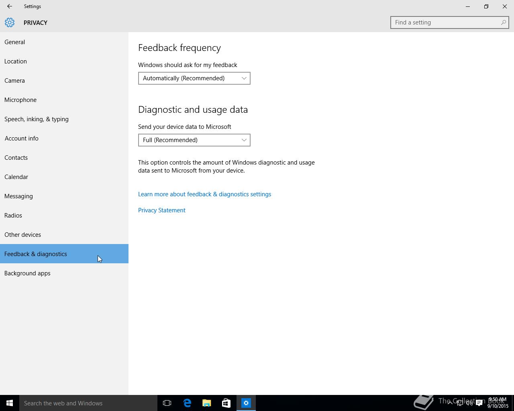The height and width of the screenshot is (411, 514).
Task: Select the General privacy category
Action: [64, 42]
